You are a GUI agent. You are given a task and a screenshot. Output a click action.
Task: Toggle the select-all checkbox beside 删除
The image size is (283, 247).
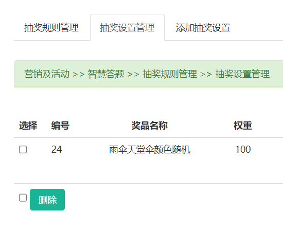[x=23, y=198]
